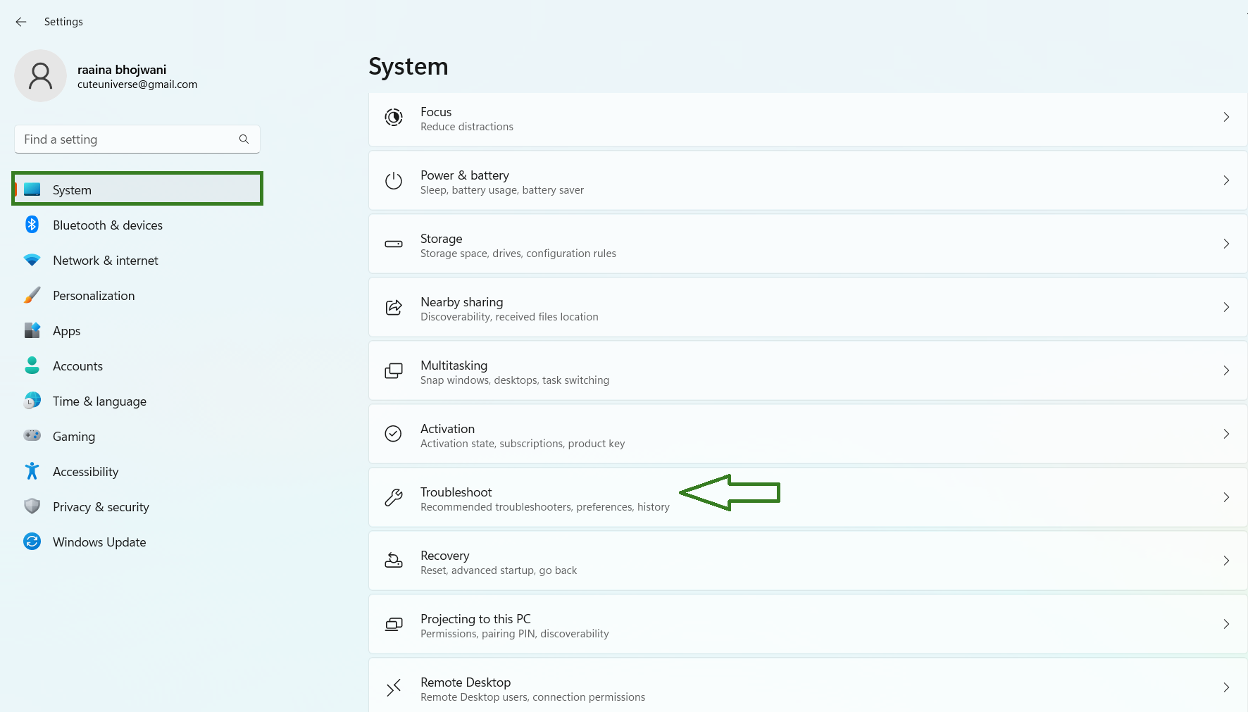
Task: Expand the Multitasking row chevron
Action: pyautogui.click(x=1226, y=370)
